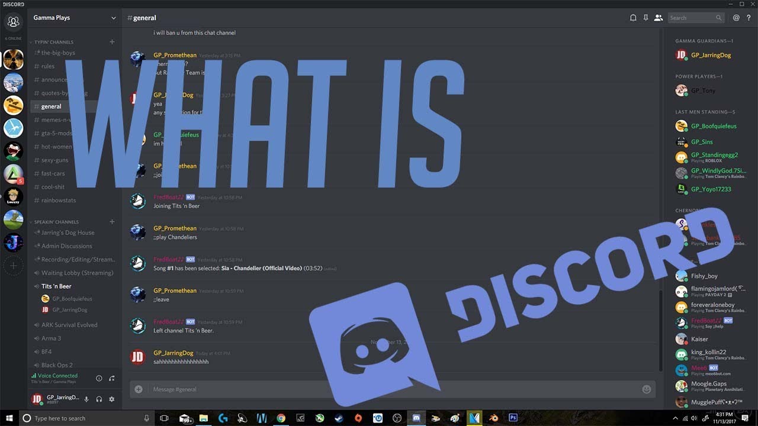Open the help question mark icon
The image size is (758, 426).
click(749, 18)
